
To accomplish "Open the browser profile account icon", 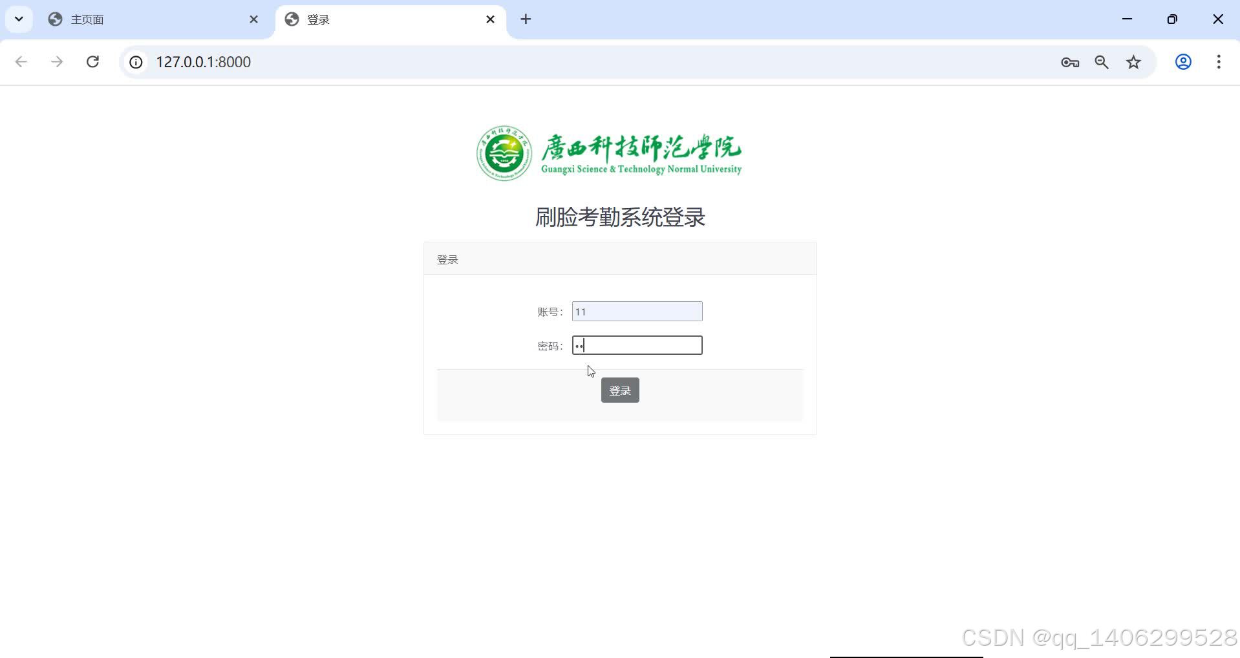I will click(1183, 62).
